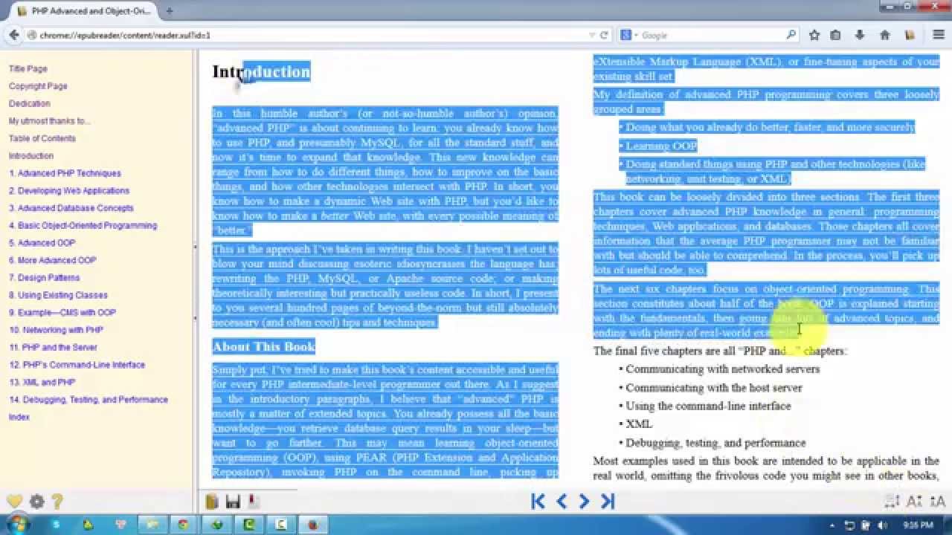This screenshot has width=952, height=535.
Task: Open help question mark icon
Action: [x=57, y=502]
